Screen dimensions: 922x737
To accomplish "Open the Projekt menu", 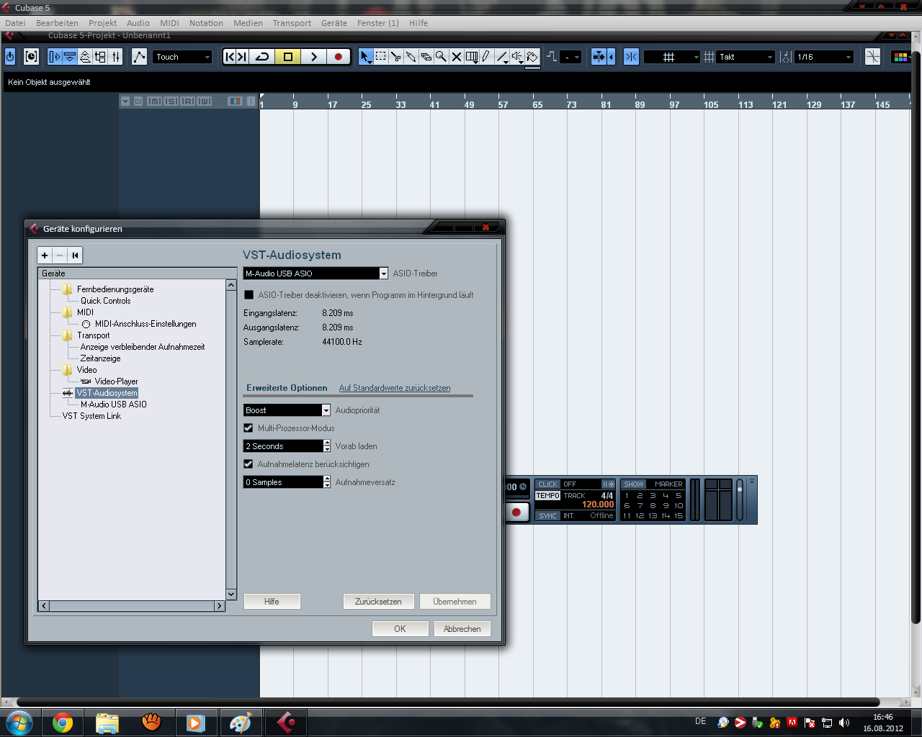I will point(102,23).
